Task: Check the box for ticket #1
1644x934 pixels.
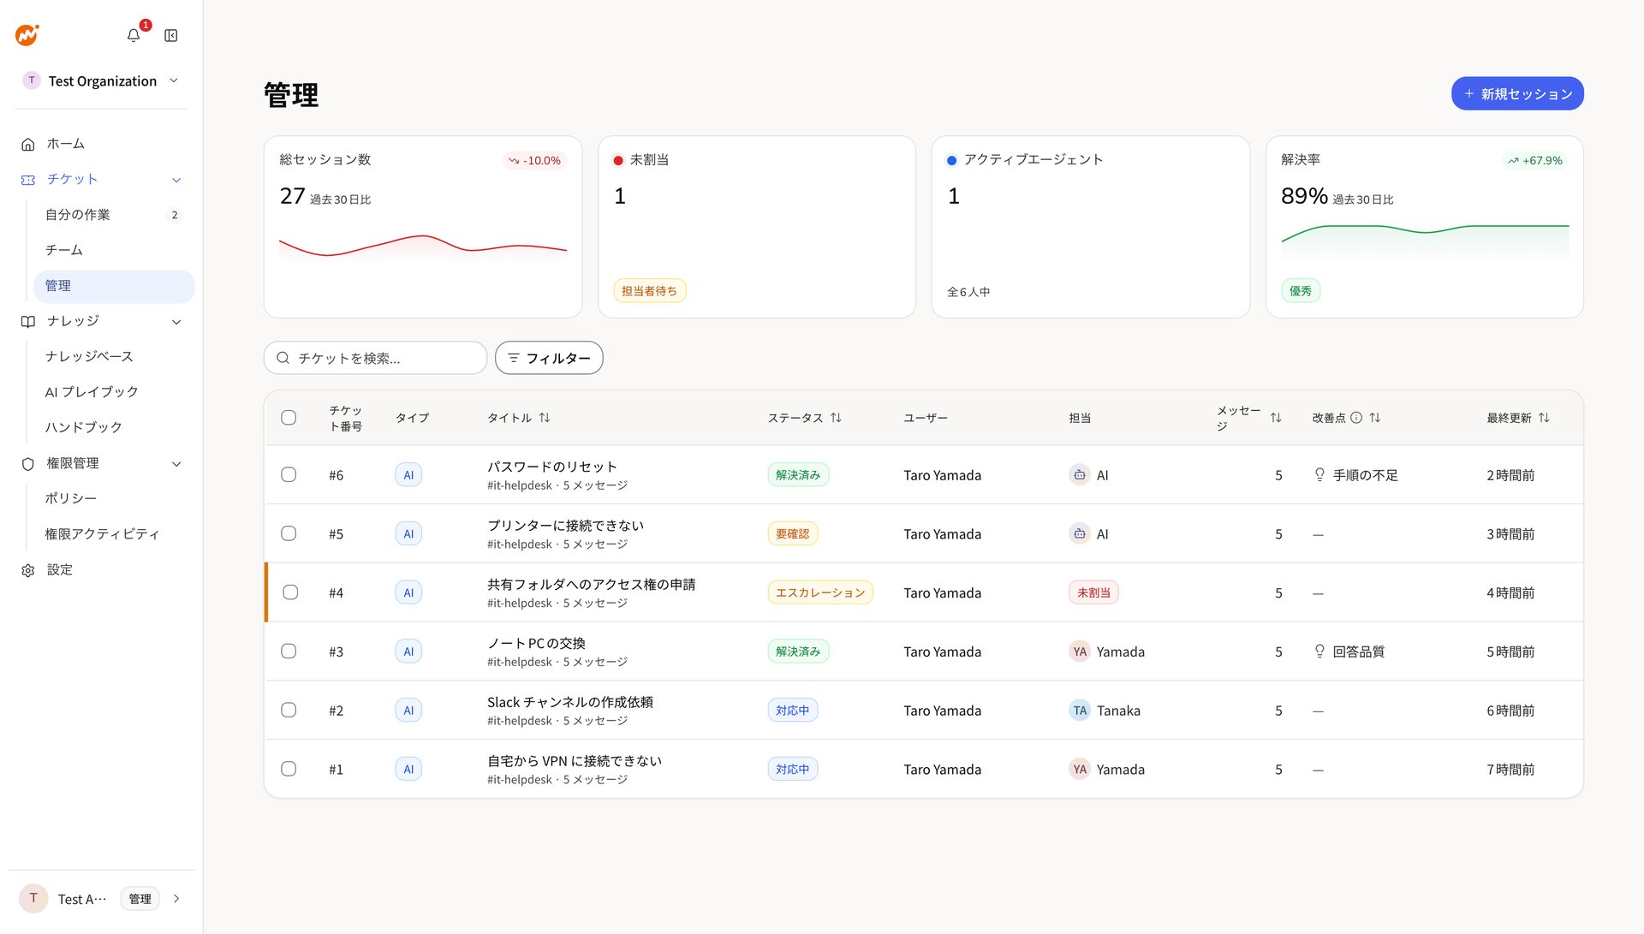Action: 289,770
